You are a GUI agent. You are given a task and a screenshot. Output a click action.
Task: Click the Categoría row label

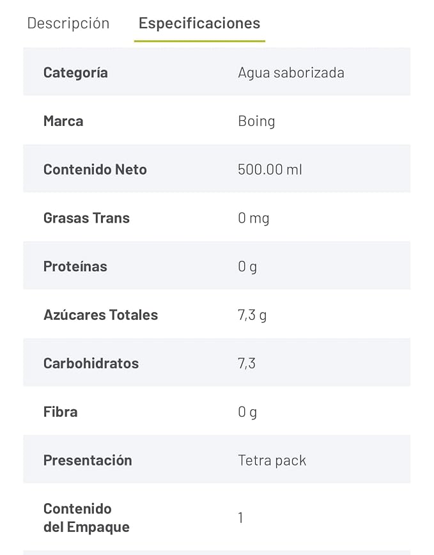pyautogui.click(x=75, y=73)
